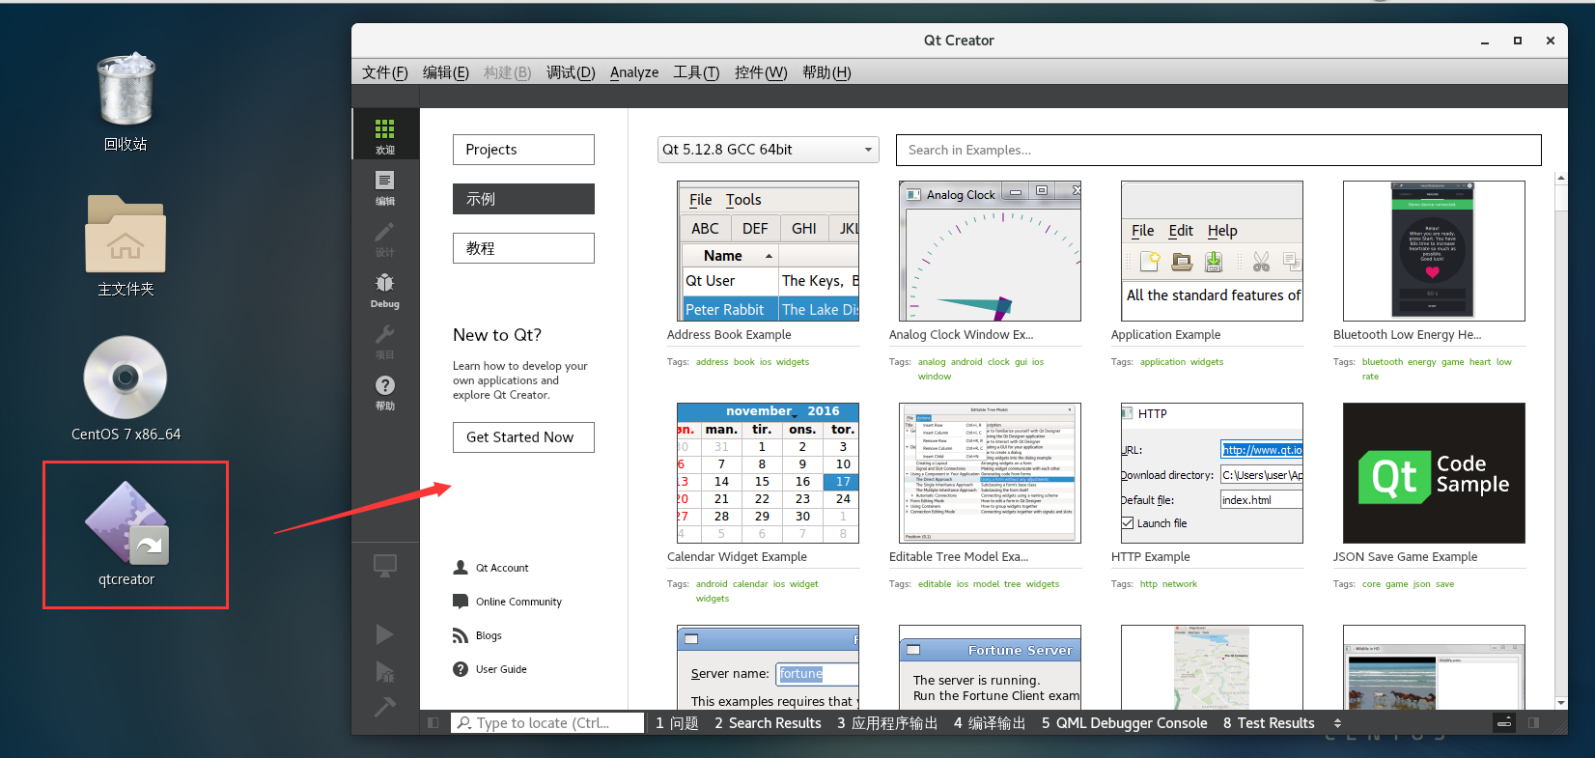1595x758 pixels.
Task: Show the 1 问题 (Issues) output pane
Action: tap(677, 722)
